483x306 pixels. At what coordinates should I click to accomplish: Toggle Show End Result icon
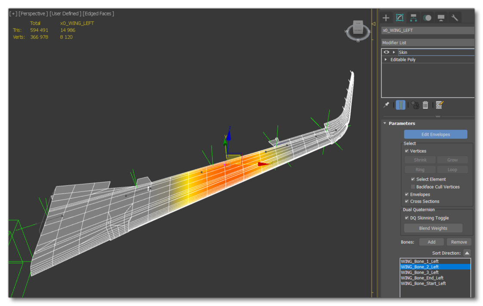tap(400, 105)
